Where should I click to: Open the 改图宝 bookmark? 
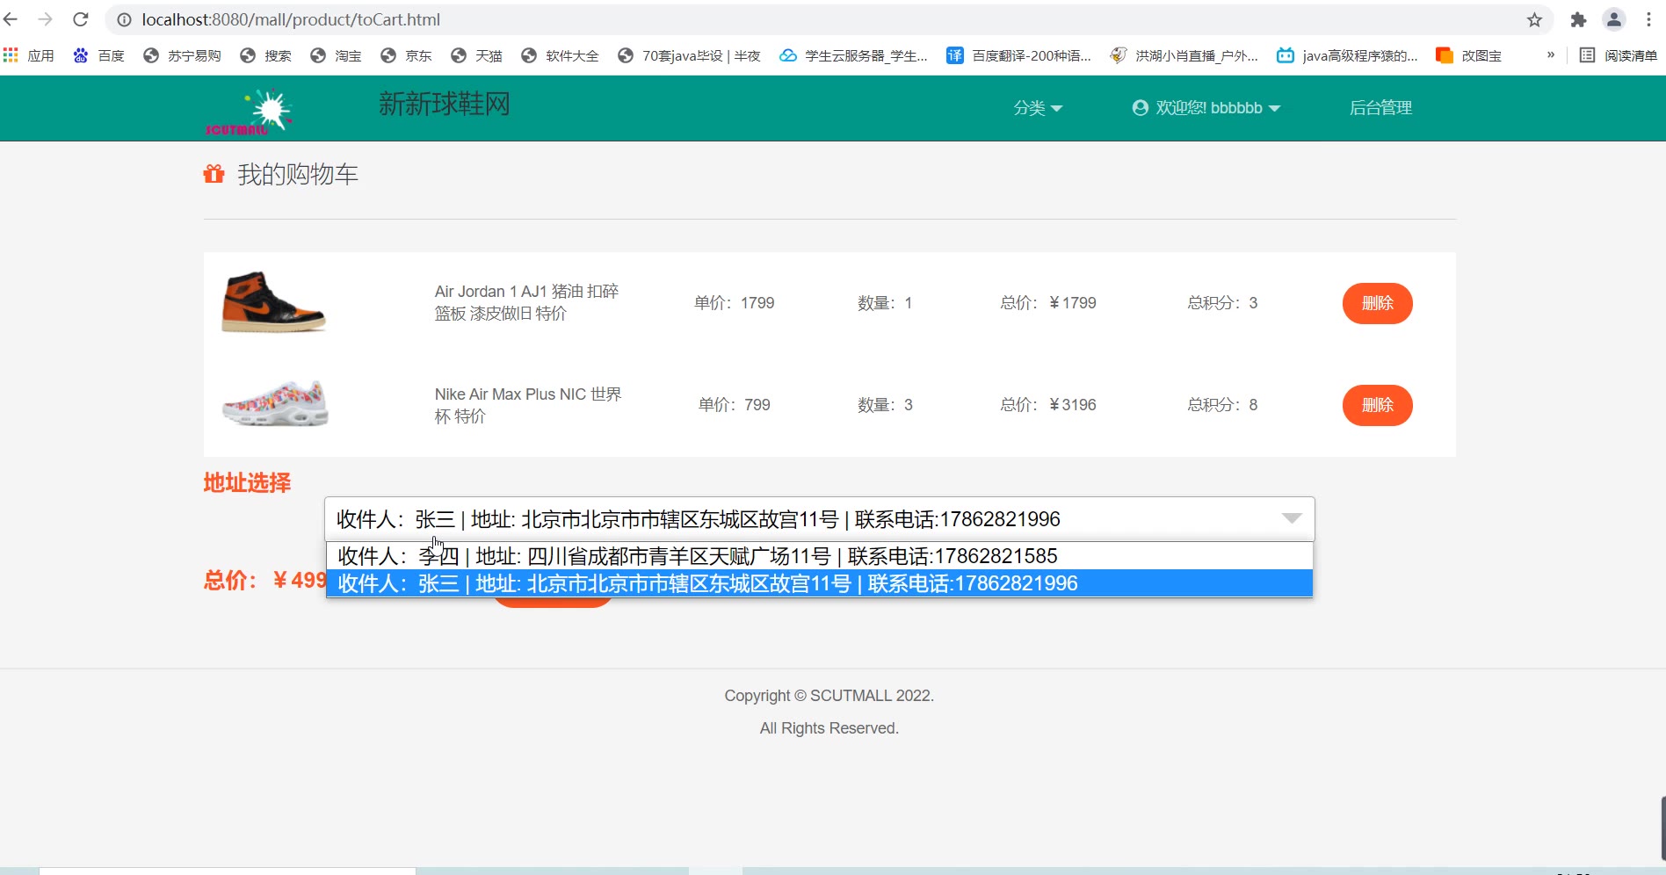[1468, 55]
